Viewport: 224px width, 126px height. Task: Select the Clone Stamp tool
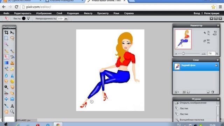click(12, 63)
